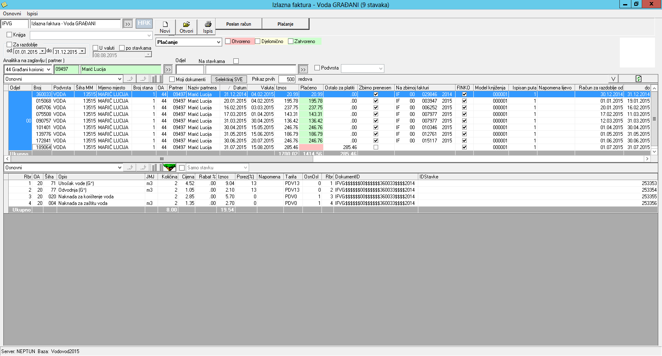Open the 44 Građani korisnic dropdown

(48, 70)
